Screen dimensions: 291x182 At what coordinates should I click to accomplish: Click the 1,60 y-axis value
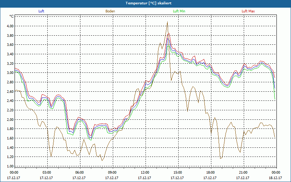point(11,138)
